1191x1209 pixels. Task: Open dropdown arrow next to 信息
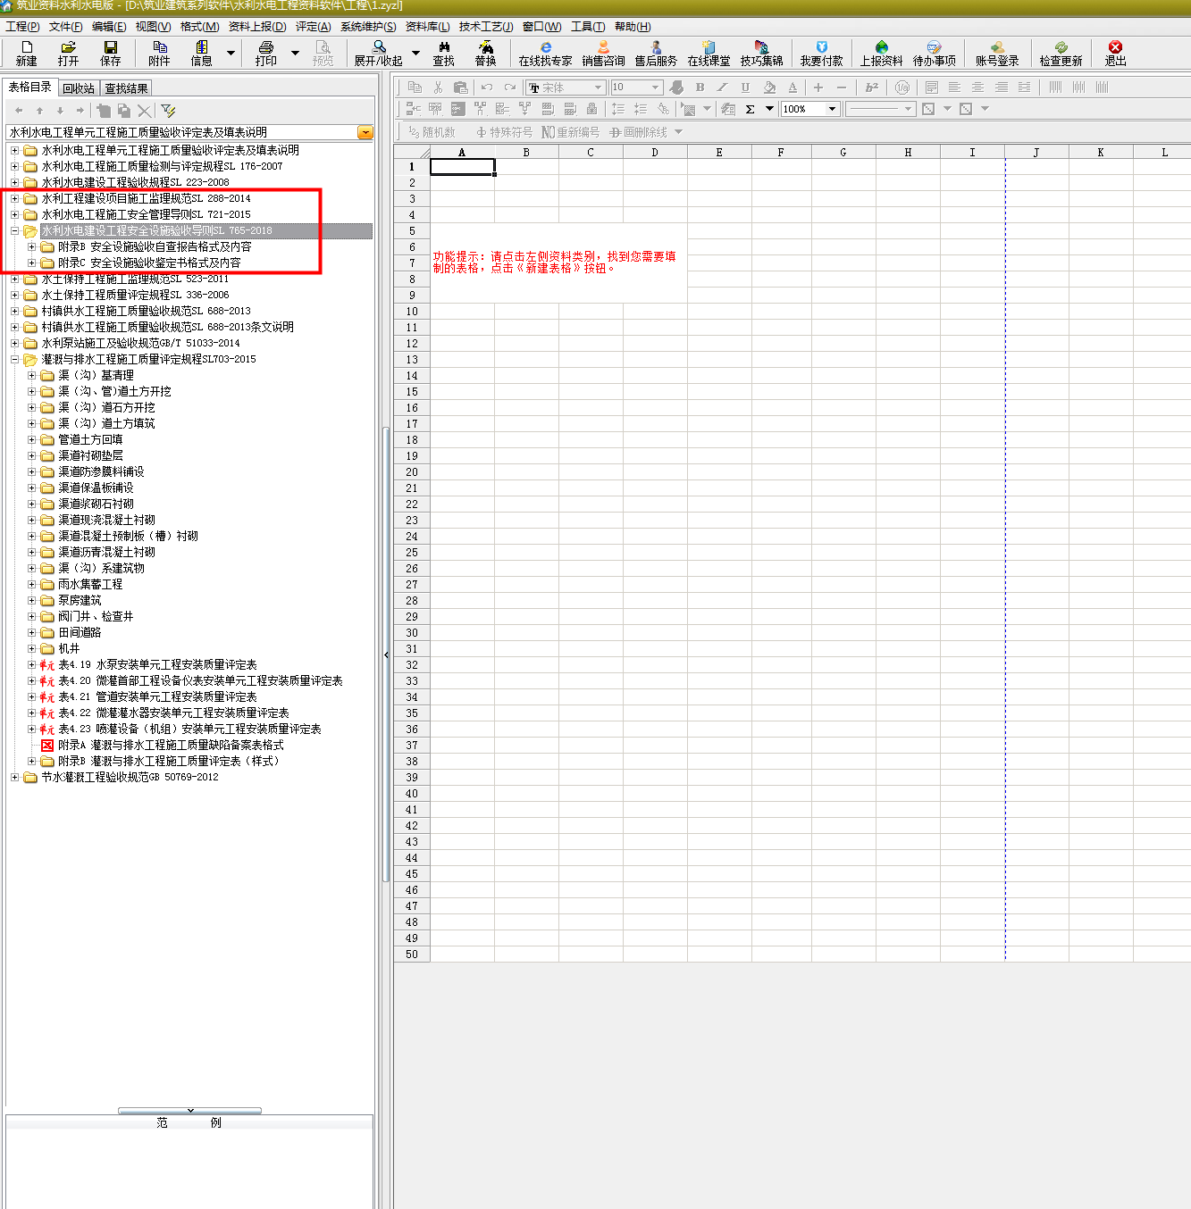tap(231, 54)
